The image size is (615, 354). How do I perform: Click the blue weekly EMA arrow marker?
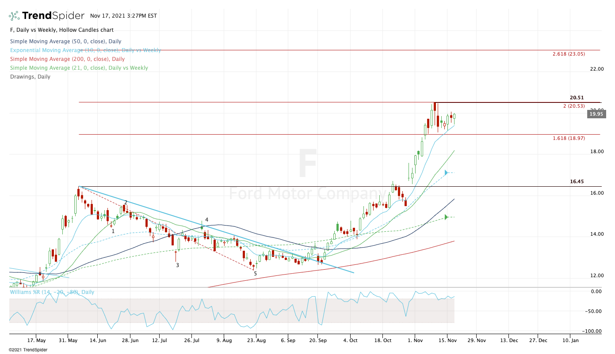[x=447, y=172]
